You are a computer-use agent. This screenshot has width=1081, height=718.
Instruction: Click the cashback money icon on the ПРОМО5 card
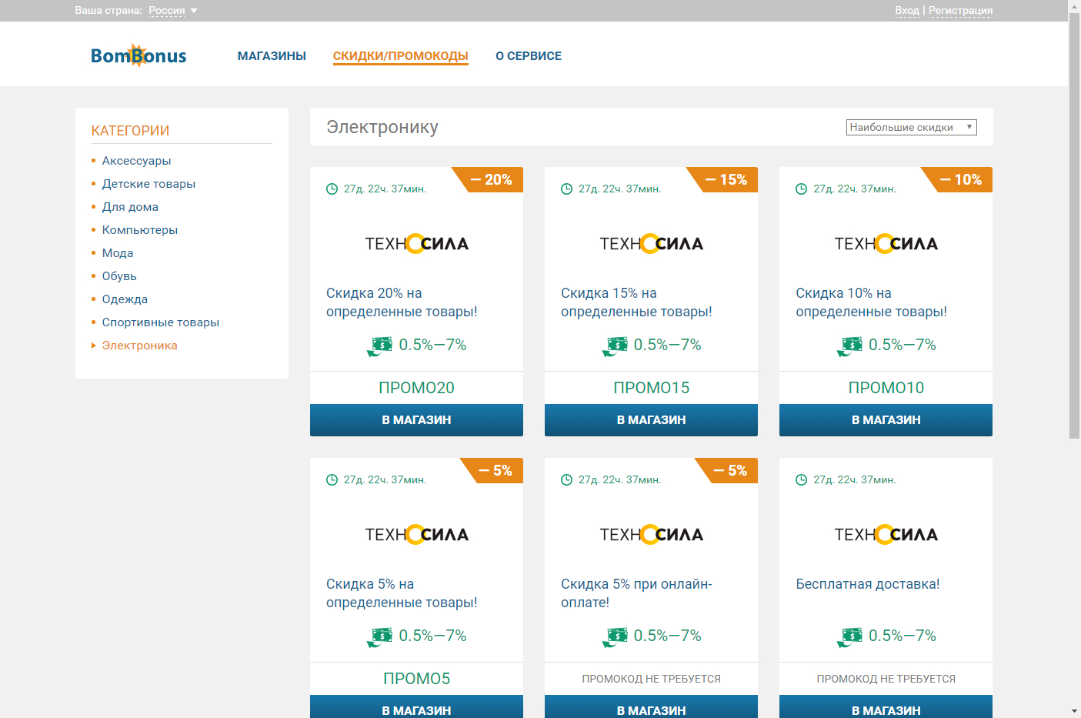380,637
